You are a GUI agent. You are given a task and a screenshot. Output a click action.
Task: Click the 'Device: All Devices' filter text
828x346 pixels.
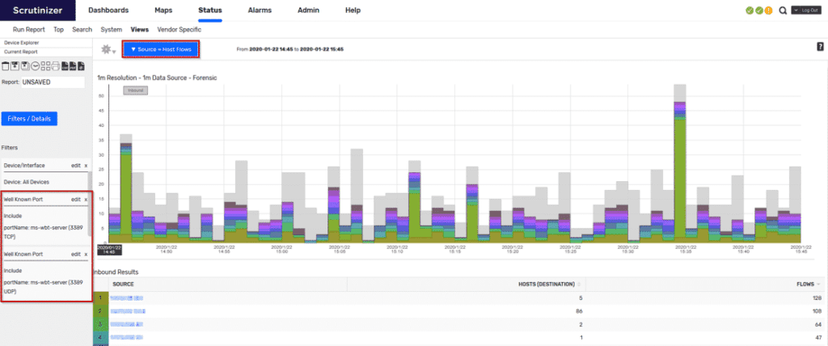point(27,182)
